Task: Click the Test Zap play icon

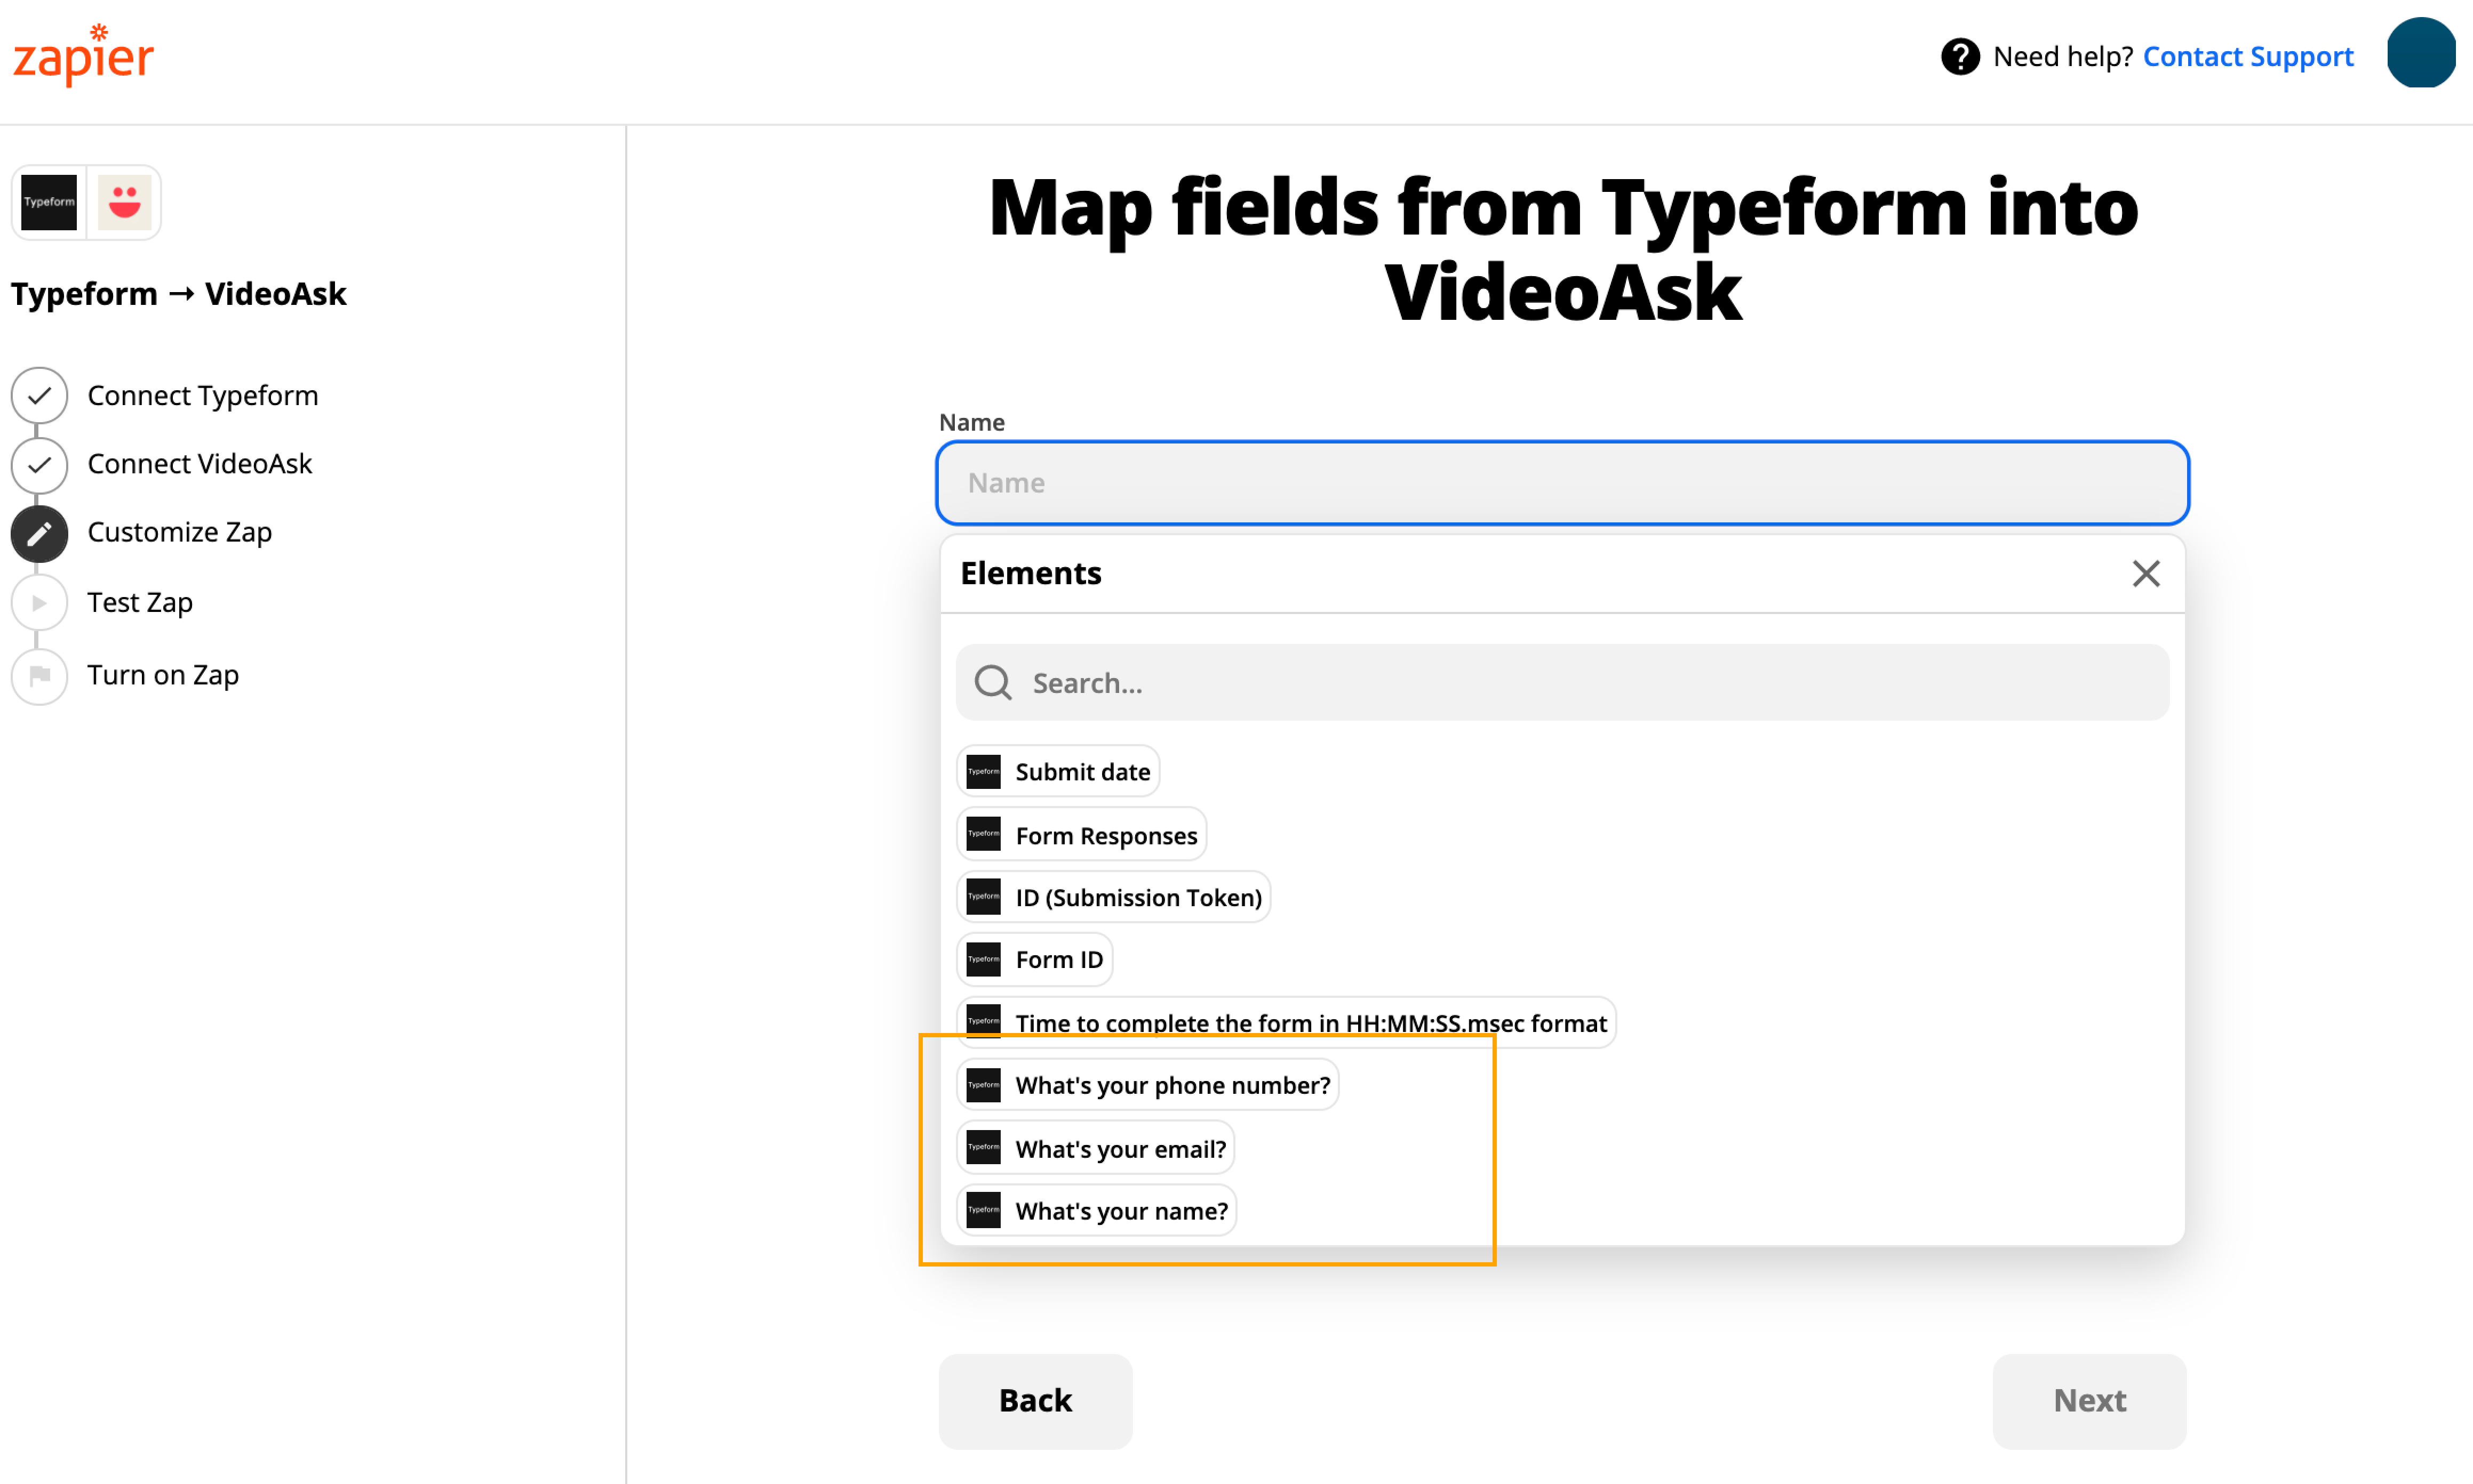Action: [x=39, y=603]
